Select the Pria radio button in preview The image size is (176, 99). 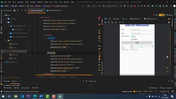pos(132,37)
